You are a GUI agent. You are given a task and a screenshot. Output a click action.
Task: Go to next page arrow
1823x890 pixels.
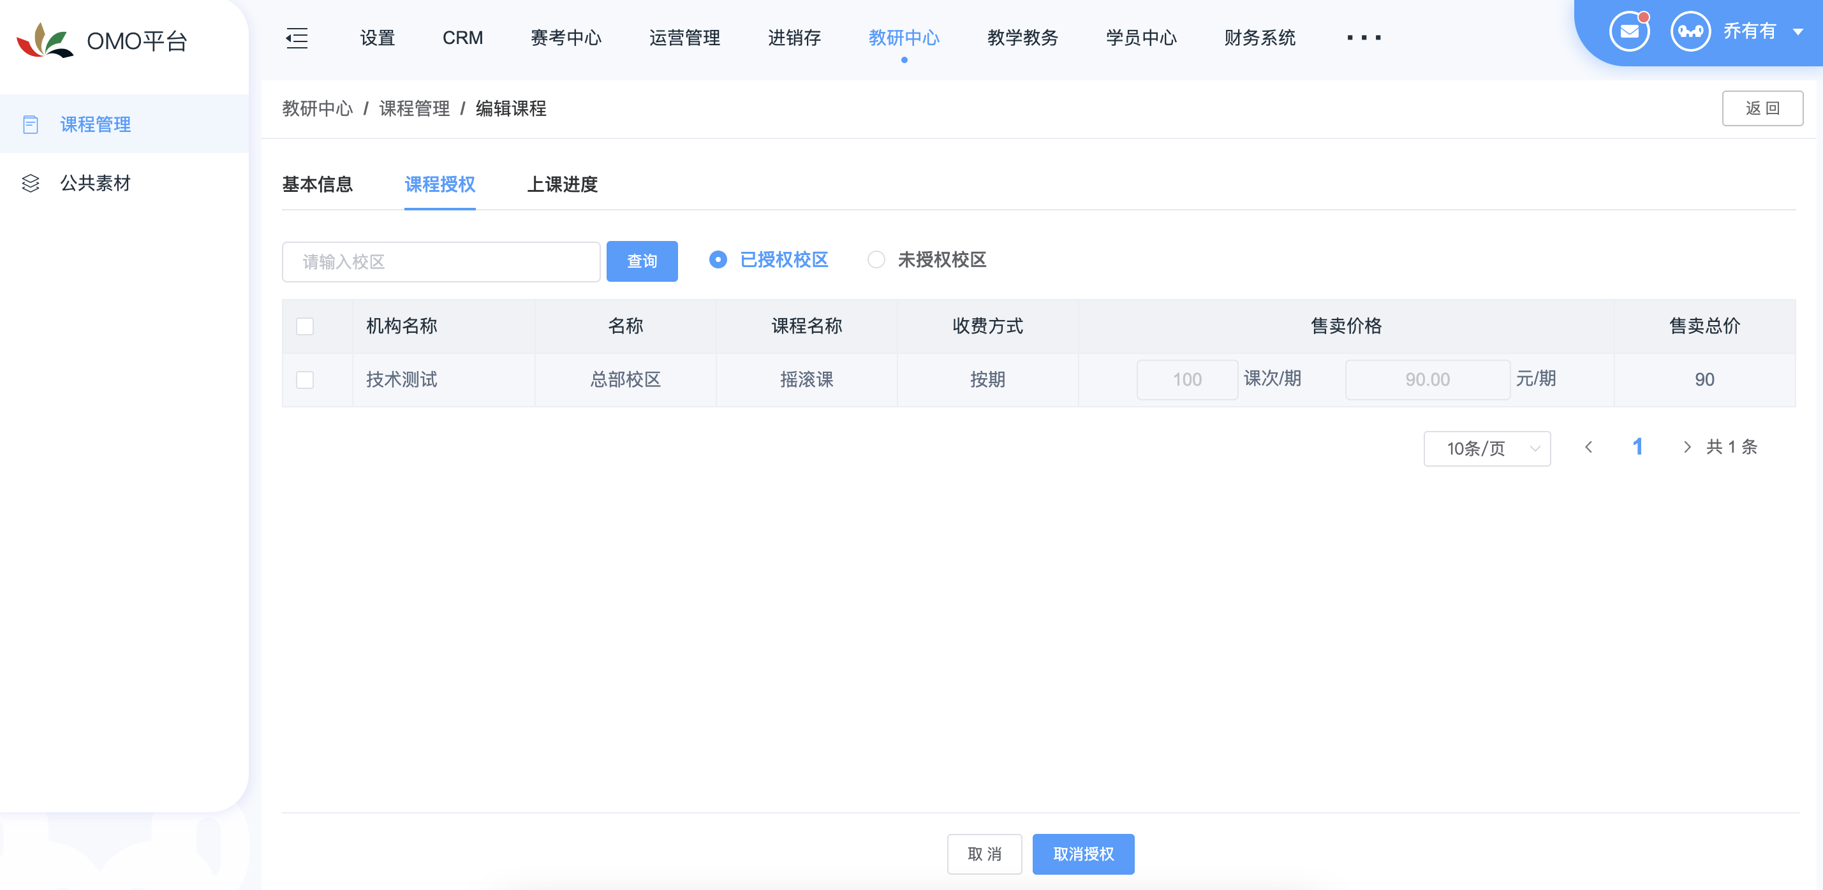pos(1686,447)
